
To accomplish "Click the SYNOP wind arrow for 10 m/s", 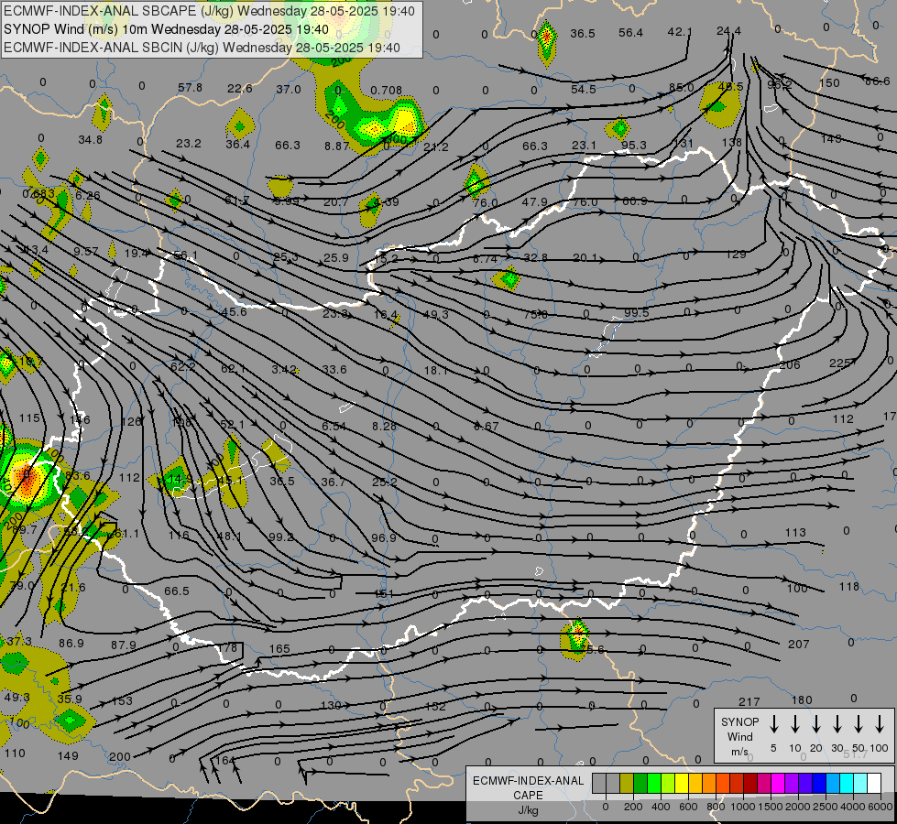I will click(795, 723).
